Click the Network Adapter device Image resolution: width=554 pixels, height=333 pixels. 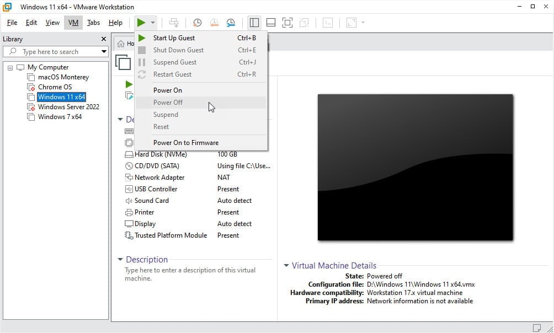coord(159,178)
